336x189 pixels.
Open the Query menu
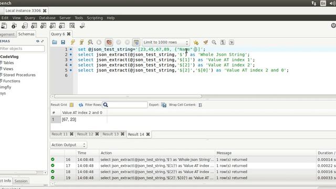(x=30, y=18)
